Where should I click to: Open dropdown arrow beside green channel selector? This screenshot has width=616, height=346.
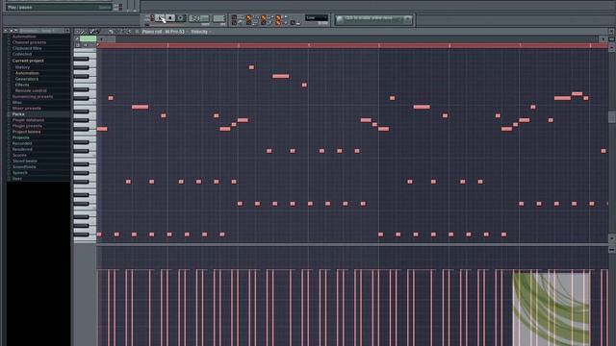pos(101,38)
